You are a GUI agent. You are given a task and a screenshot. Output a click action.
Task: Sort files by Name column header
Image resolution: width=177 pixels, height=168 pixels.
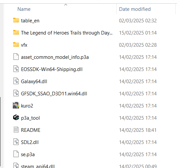(x=24, y=9)
